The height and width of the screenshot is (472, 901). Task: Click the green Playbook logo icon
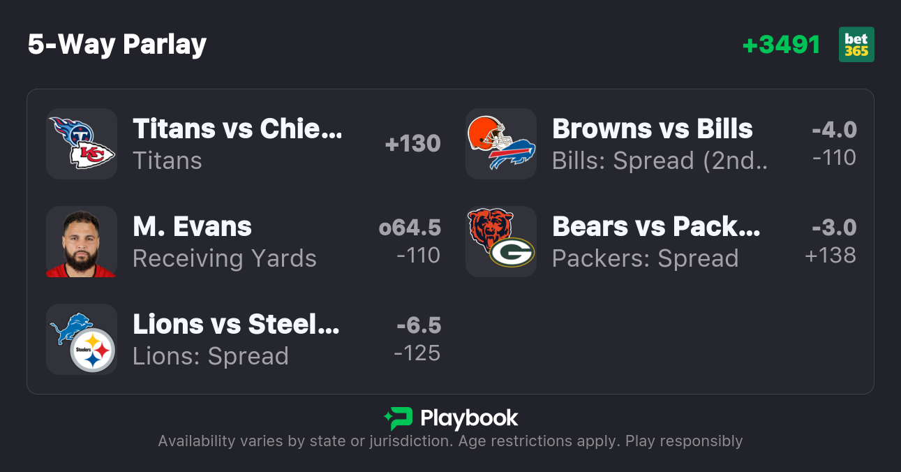[x=399, y=418]
